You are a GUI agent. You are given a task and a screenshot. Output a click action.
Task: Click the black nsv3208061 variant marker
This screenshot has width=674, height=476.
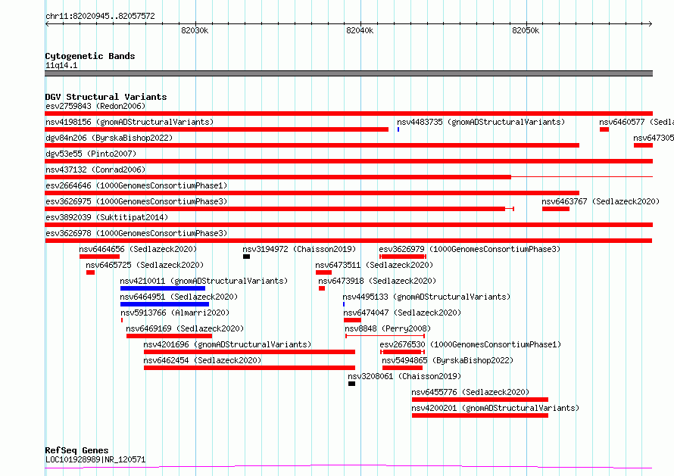click(351, 384)
